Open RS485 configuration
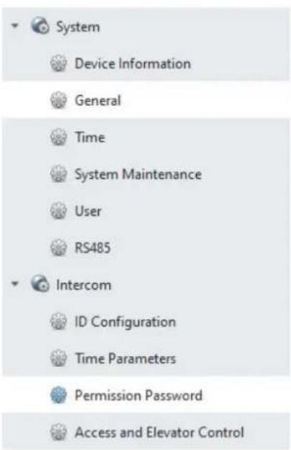 tap(145, 247)
